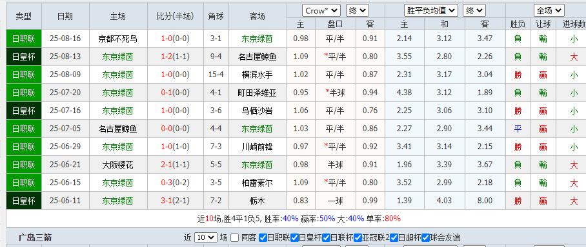This screenshot has width=586, height=247.
Task: Open the 大阪樱花 team link
Action: [117, 165]
